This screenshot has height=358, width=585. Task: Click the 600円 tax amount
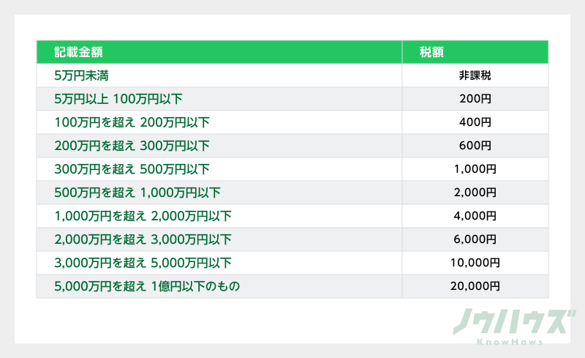tap(475, 146)
